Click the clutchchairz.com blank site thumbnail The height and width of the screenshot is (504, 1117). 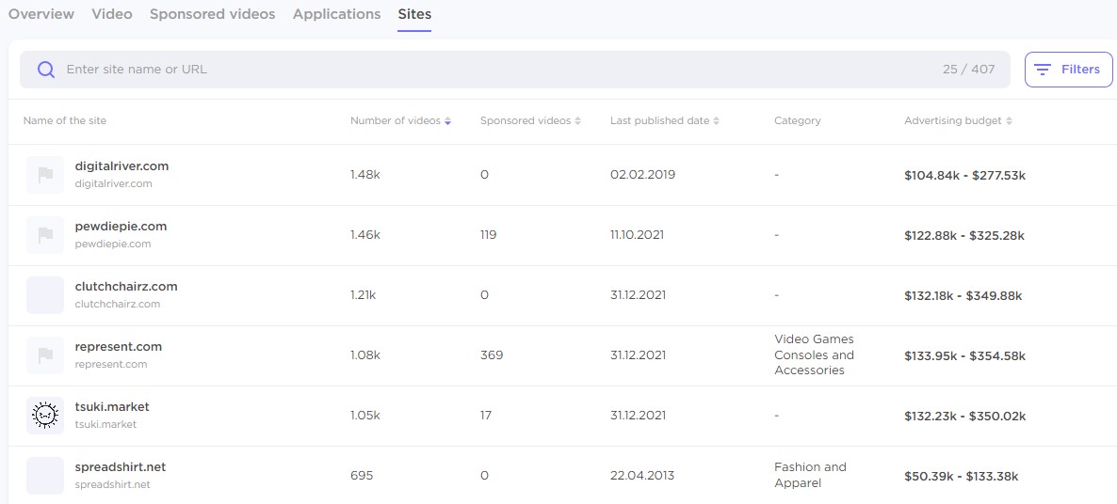click(45, 295)
